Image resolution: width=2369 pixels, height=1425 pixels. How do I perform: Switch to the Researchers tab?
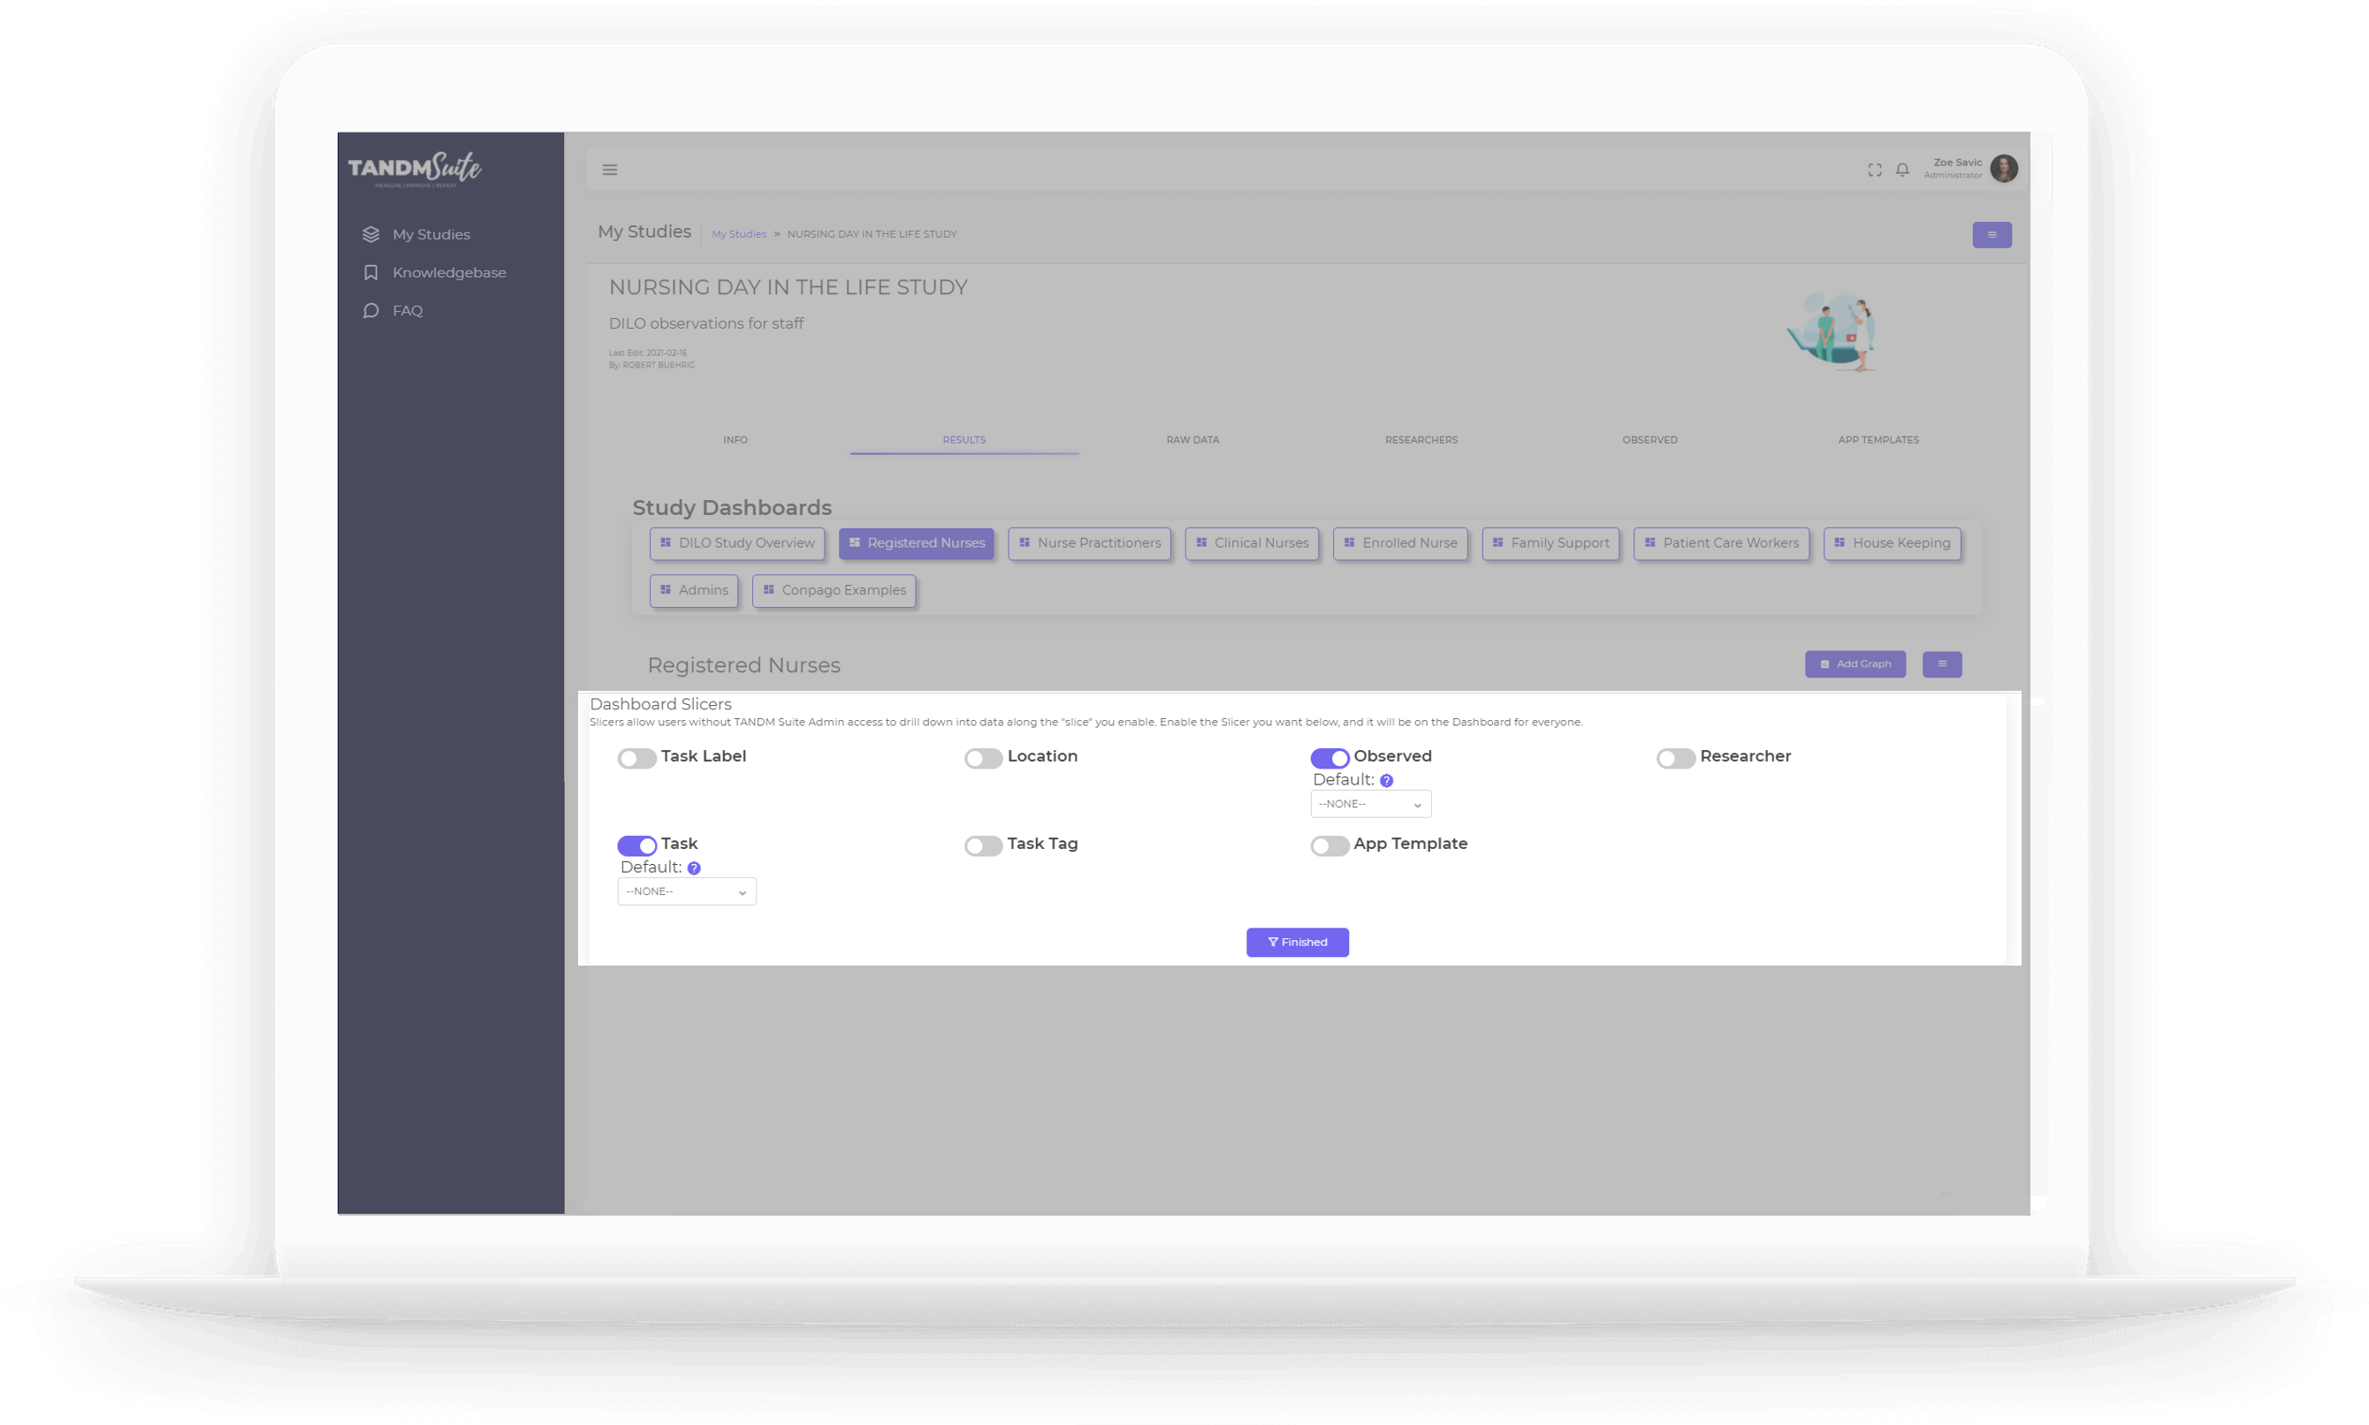(1421, 440)
